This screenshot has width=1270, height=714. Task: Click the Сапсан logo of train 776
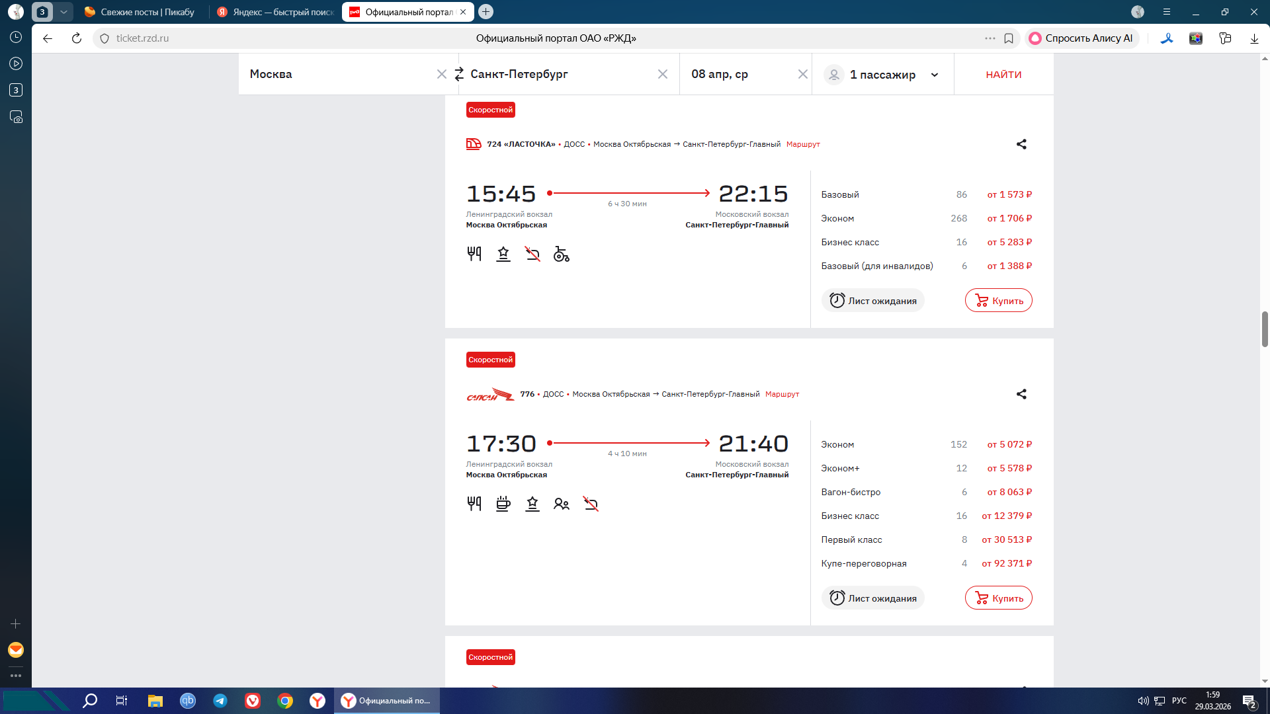[490, 395]
